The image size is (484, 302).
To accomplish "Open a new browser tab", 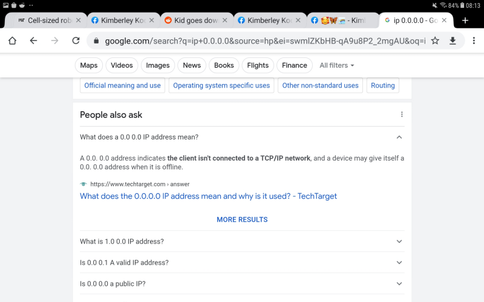I will 465,21.
